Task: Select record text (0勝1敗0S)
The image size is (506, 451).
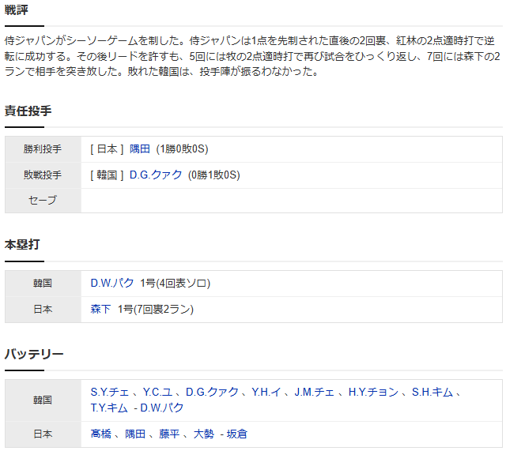Action: pos(214,175)
